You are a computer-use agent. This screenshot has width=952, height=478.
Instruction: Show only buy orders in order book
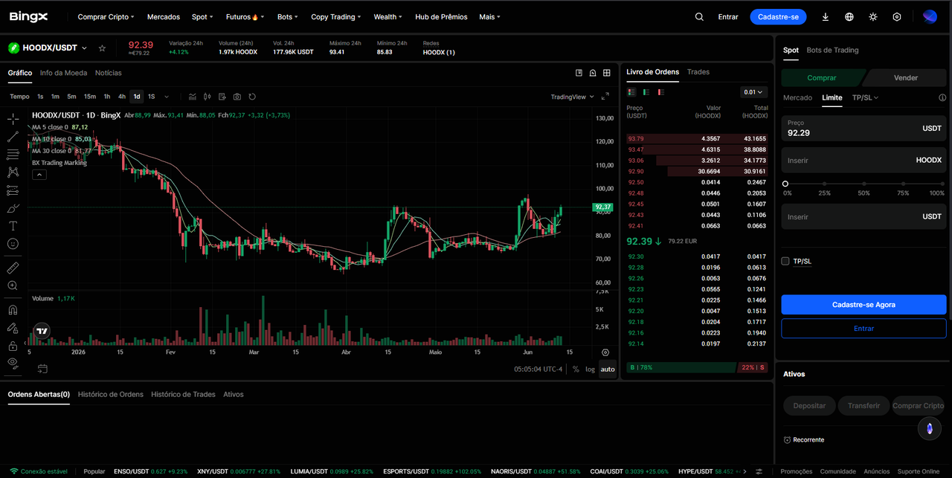646,92
